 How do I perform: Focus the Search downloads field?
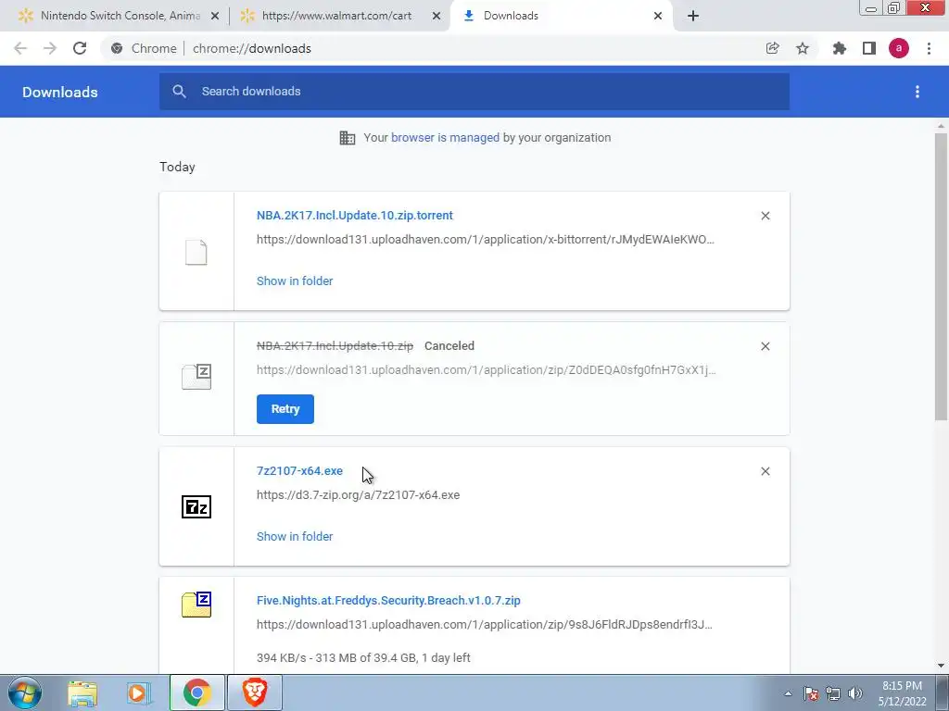point(474,92)
